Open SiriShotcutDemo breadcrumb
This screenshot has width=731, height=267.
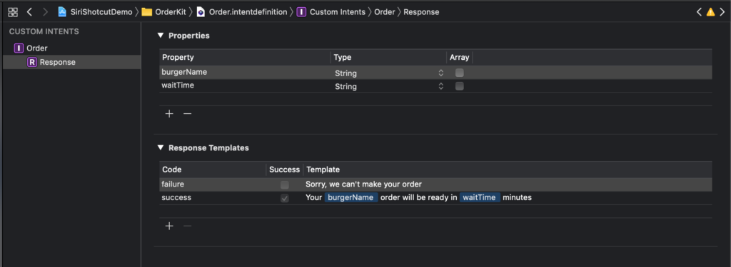tap(101, 12)
